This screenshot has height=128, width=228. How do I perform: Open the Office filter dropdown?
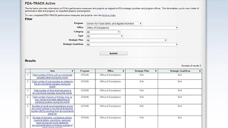click(x=132, y=28)
